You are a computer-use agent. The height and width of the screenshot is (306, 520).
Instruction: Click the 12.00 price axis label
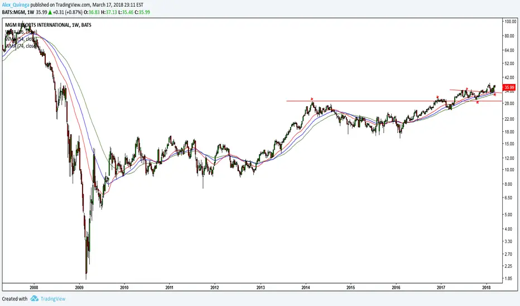pos(509,158)
